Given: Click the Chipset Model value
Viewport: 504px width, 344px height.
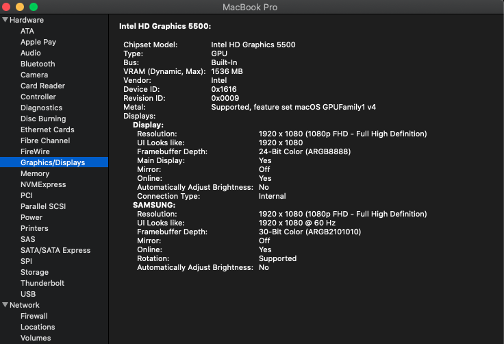Looking at the screenshot, I should click(x=253, y=45).
